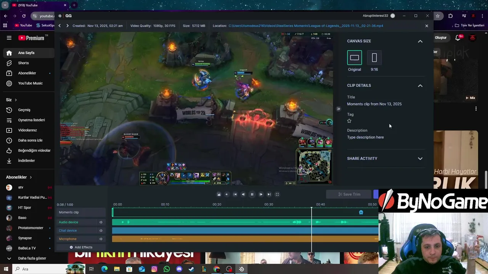Pause the clip playback
Image resolution: width=488 pixels, height=274 pixels.
[252, 194]
